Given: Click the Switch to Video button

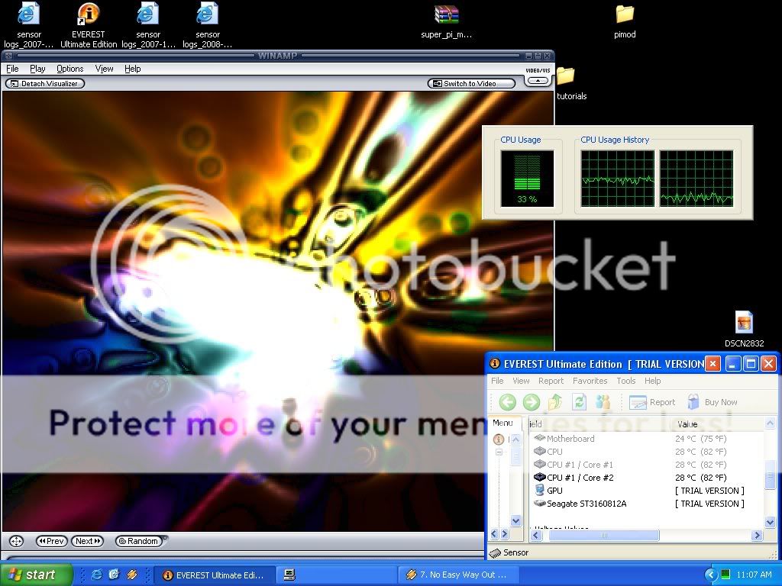Looking at the screenshot, I should point(464,84).
